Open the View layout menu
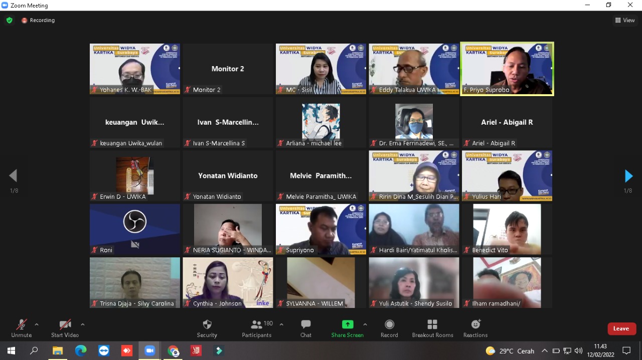 coord(625,21)
